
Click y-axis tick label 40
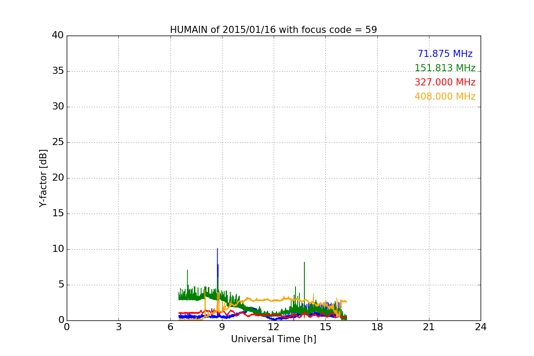click(x=57, y=36)
